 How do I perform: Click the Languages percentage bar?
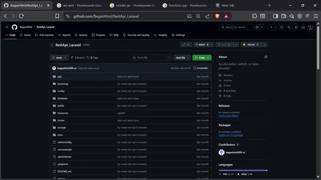pyautogui.click(x=243, y=170)
